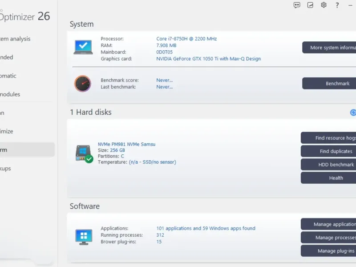This screenshot has width=356, height=267.
Task: Click Manage processes button
Action: click(x=328, y=238)
